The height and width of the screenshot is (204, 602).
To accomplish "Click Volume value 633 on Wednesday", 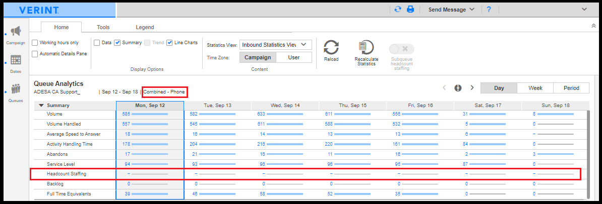I will click(262, 114).
